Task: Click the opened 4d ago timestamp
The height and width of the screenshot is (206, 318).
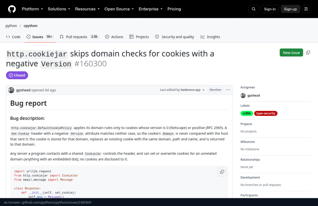Action: (x=43, y=90)
